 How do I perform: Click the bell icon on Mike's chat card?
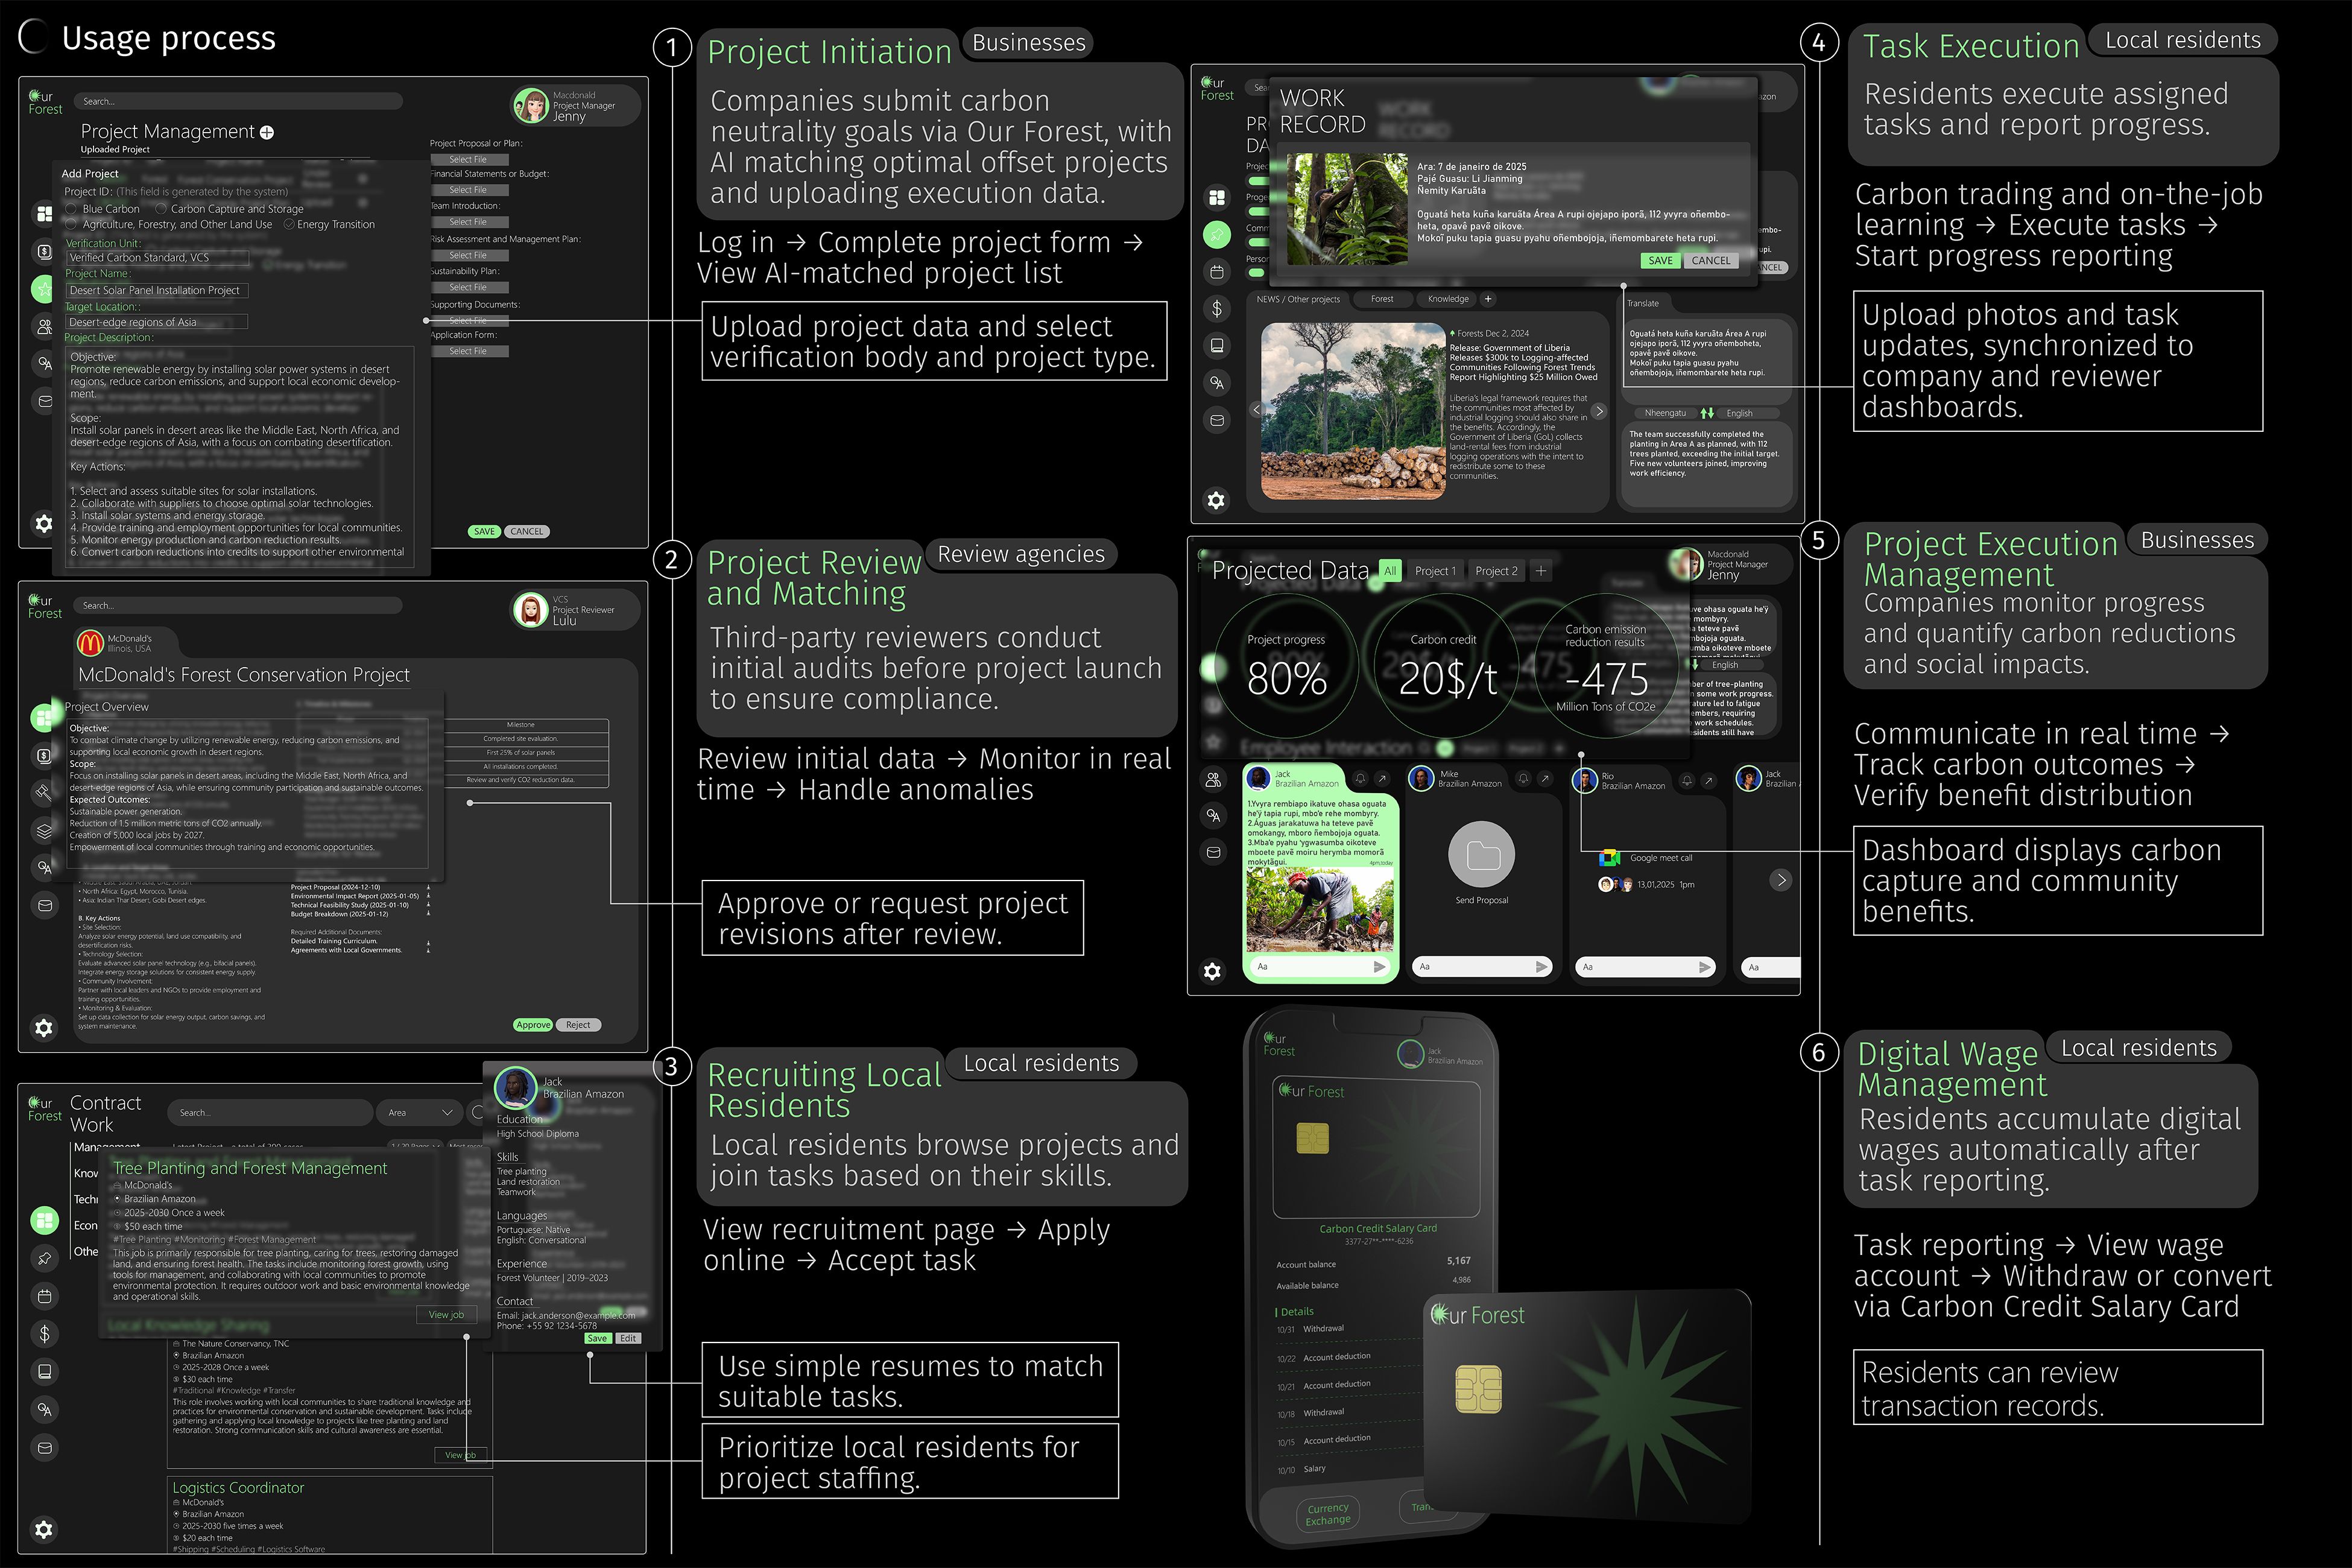pos(1523,778)
